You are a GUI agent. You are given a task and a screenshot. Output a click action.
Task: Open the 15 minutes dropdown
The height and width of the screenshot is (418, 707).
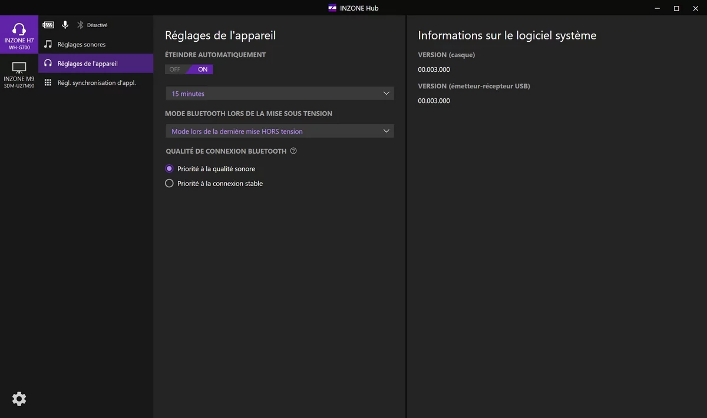[x=280, y=94]
